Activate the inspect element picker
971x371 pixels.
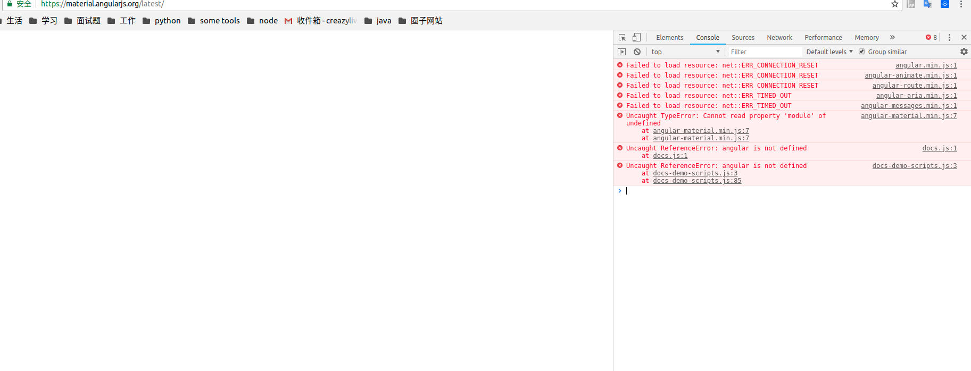click(622, 37)
